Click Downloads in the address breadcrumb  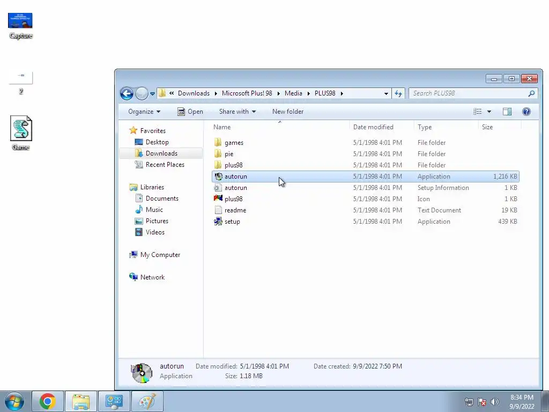194,93
